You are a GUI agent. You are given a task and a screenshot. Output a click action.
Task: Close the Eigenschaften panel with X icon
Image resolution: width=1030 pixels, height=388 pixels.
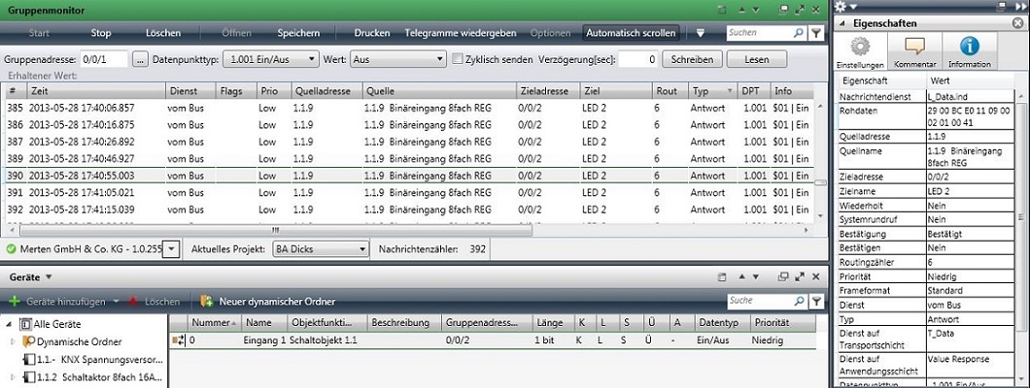1019,23
